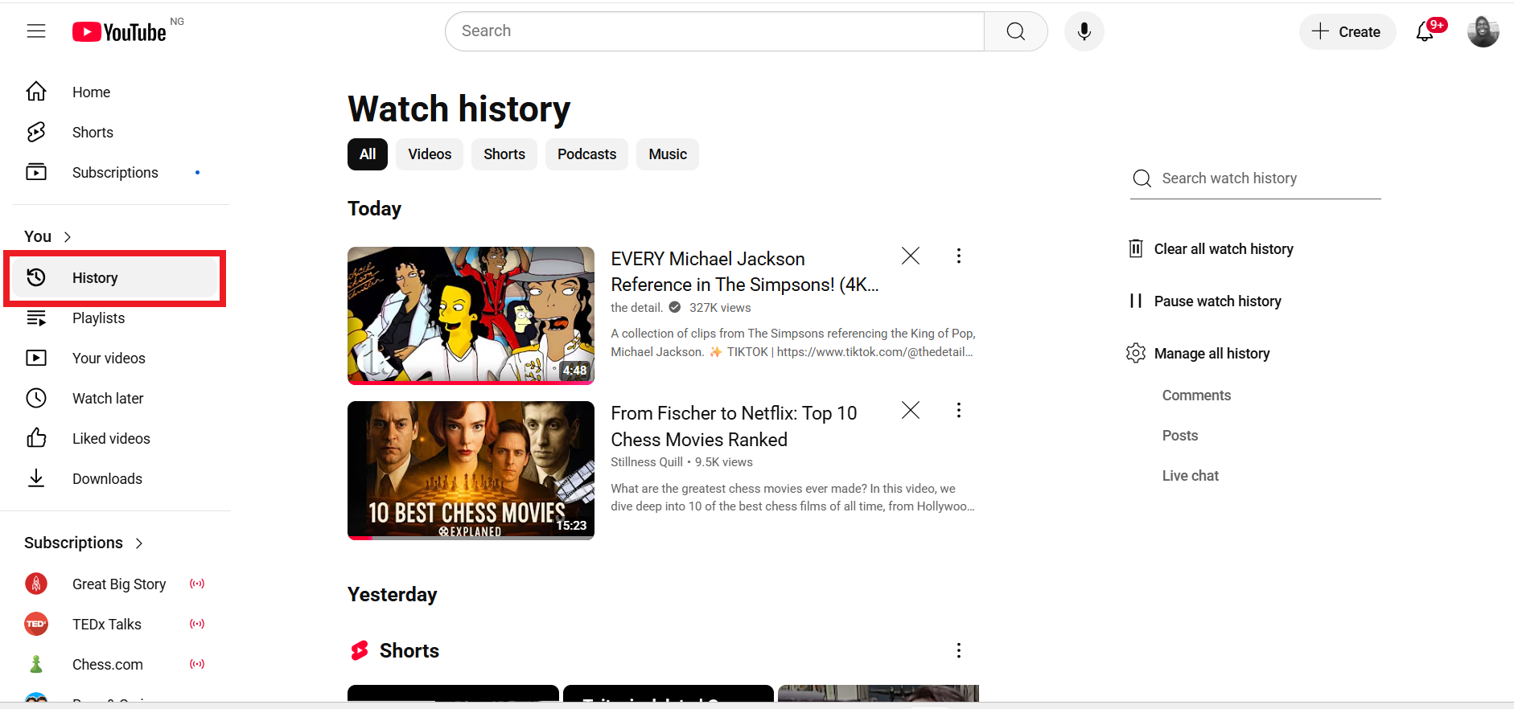Click the YouTube logo
1514x709 pixels.
tap(120, 31)
